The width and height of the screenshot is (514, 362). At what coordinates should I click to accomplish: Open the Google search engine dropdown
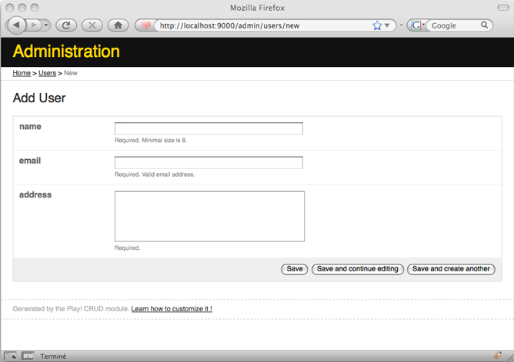point(418,25)
